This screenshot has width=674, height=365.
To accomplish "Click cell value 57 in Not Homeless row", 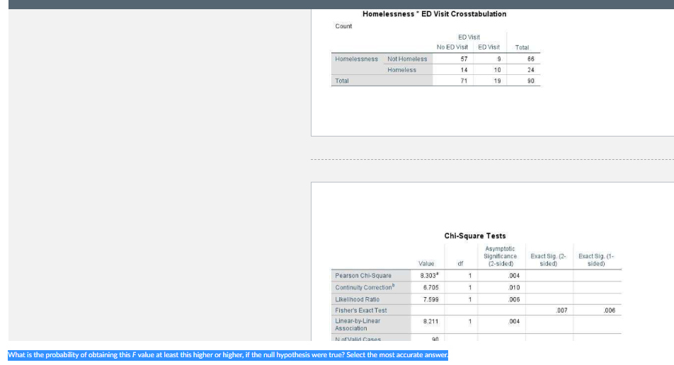I will (x=464, y=59).
